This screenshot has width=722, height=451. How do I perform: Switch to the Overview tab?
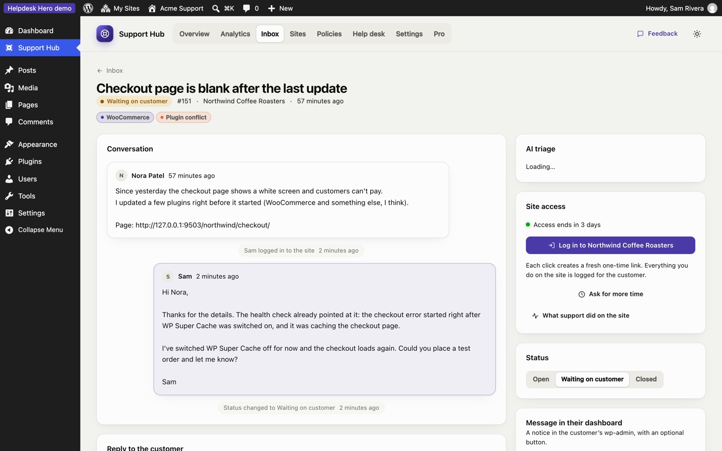[x=194, y=34]
